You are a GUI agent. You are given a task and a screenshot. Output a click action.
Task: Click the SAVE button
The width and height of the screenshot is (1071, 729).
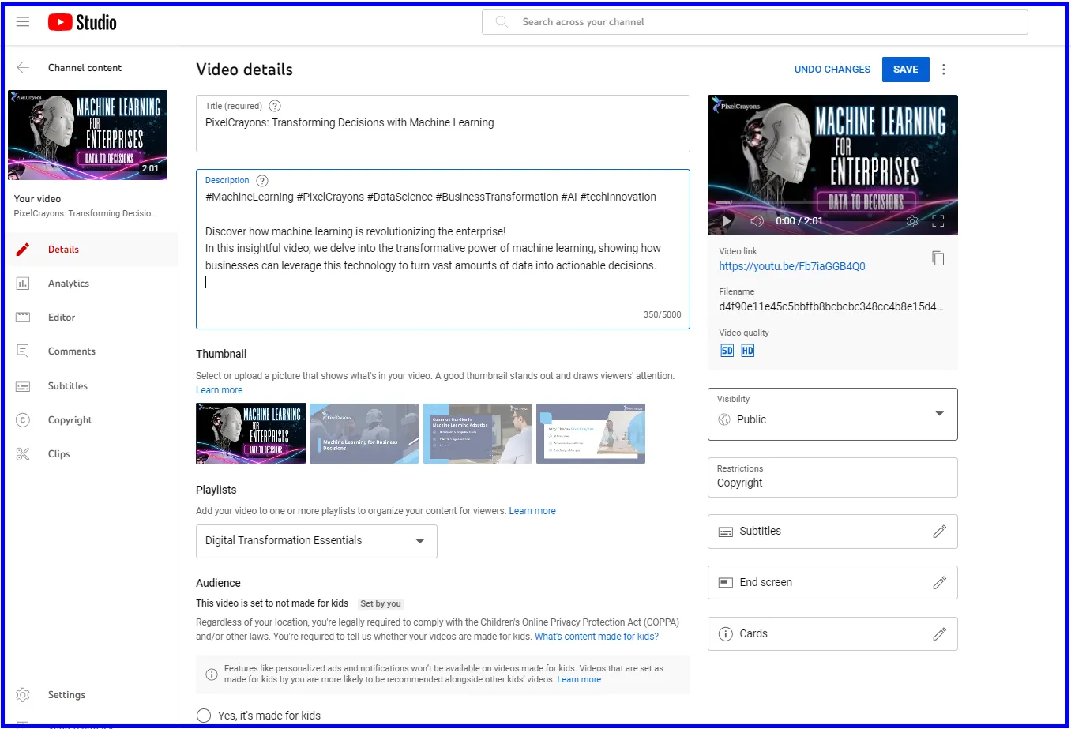905,69
